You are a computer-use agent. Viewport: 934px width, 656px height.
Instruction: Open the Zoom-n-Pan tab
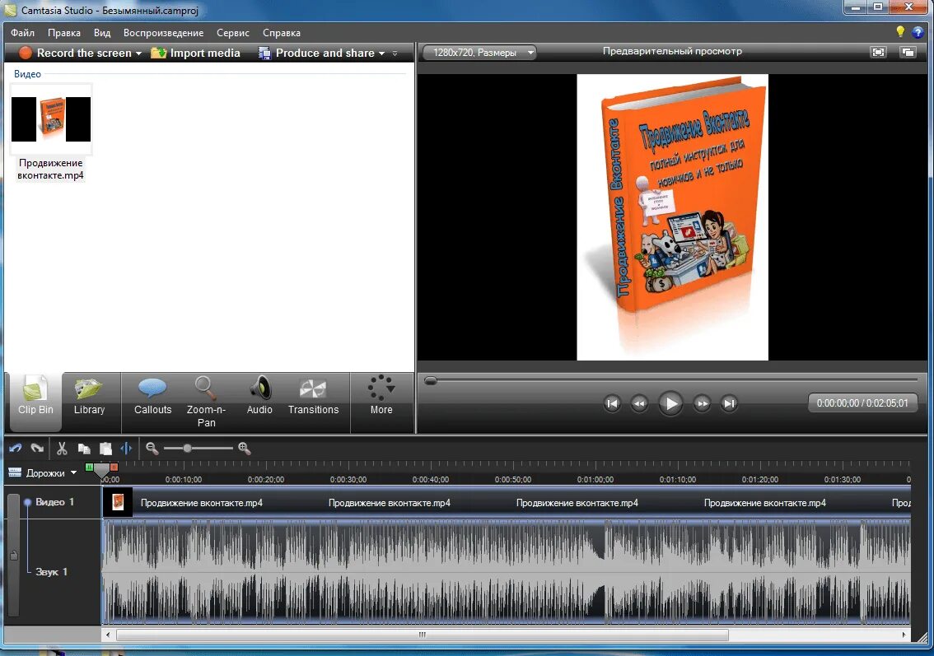[x=206, y=401]
